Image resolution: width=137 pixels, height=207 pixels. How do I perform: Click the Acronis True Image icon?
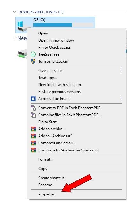pyautogui.click(x=33, y=99)
